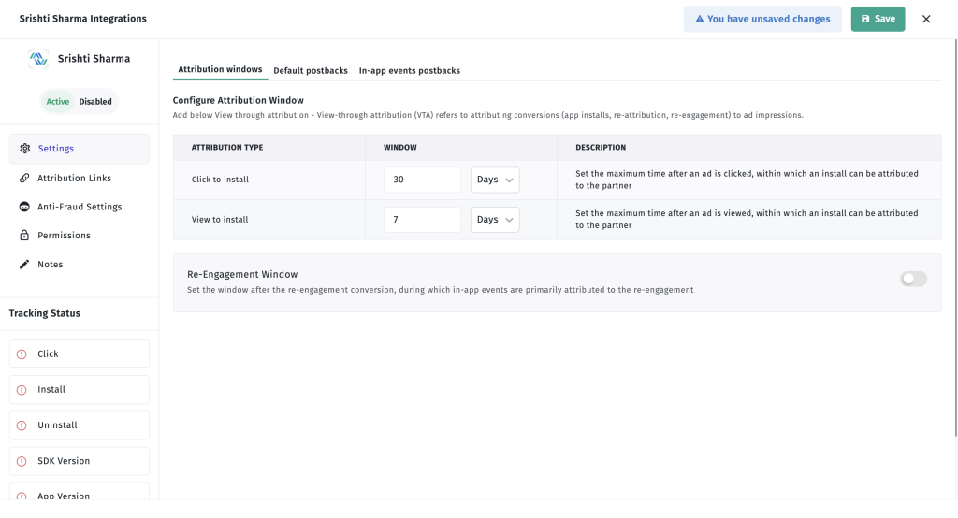Switch to In-app events postbacks tab

coord(410,71)
